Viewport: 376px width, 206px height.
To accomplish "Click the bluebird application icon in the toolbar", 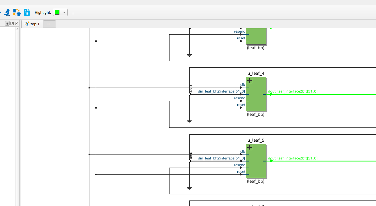I will 6,12.
